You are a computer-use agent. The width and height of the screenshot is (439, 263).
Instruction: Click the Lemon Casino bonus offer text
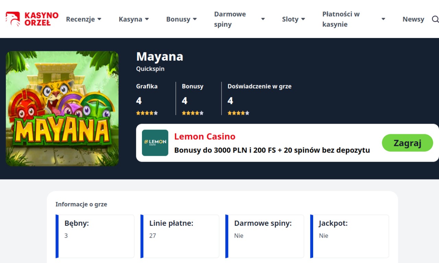(272, 150)
